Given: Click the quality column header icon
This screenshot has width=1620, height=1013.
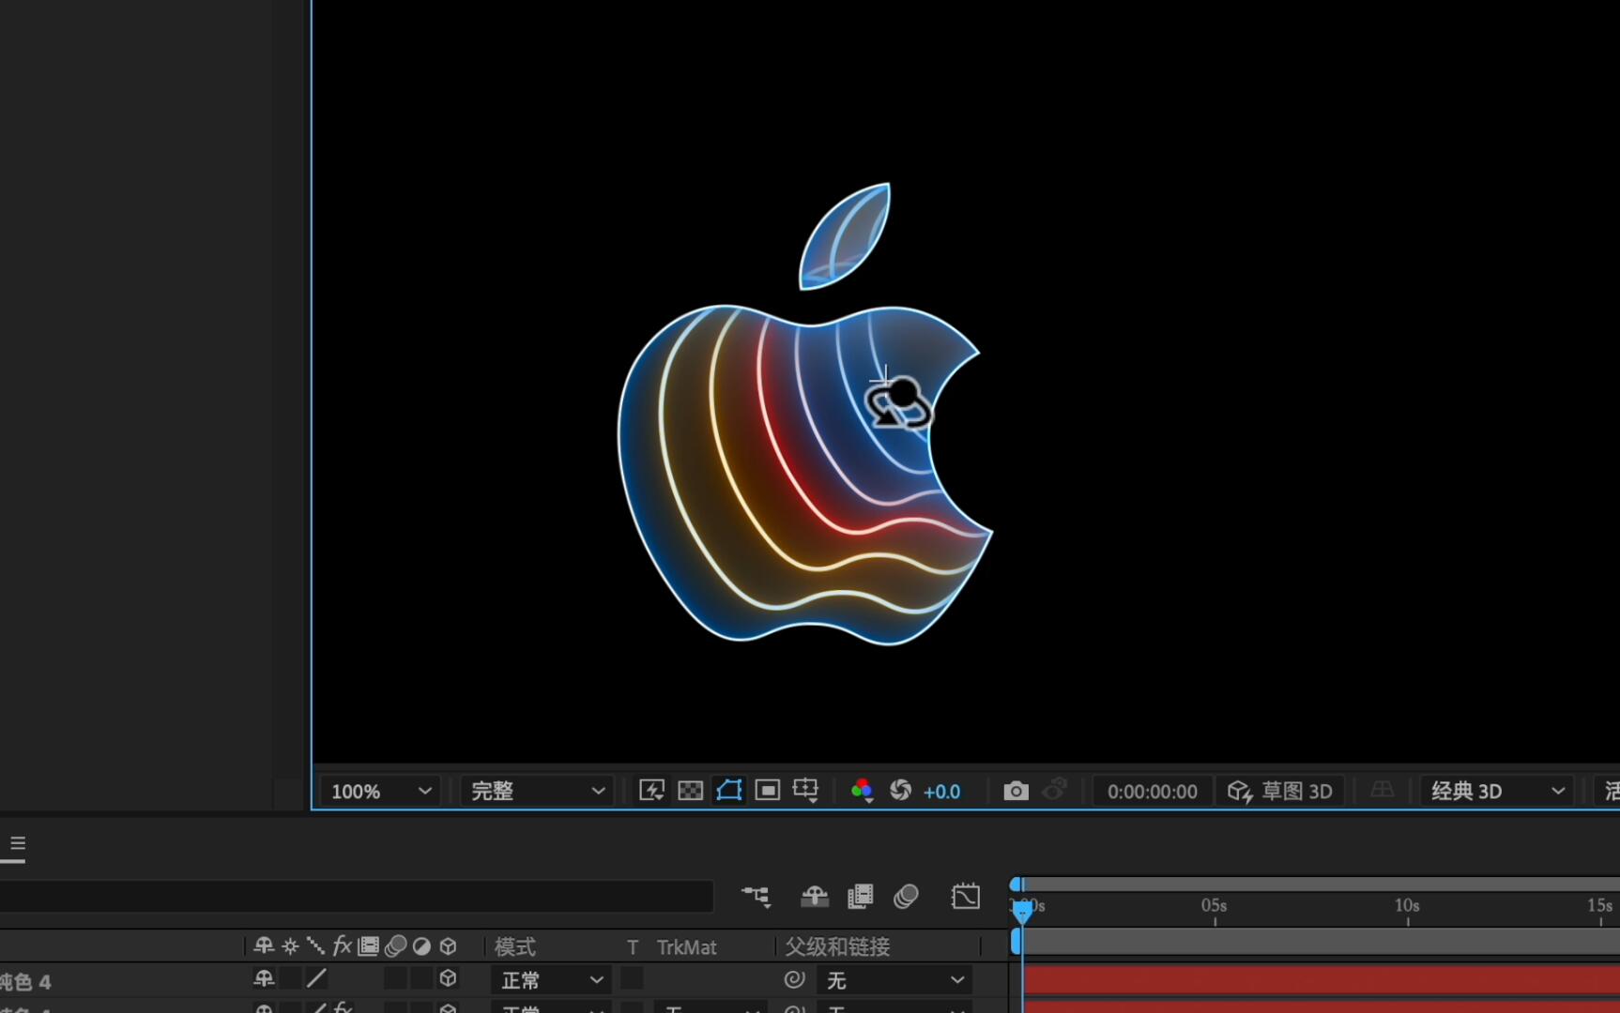Looking at the screenshot, I should pos(316,945).
